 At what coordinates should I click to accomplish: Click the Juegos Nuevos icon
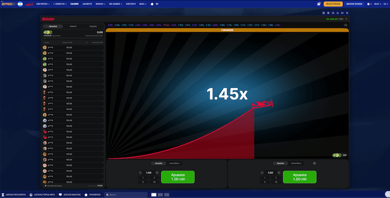(x=60, y=195)
